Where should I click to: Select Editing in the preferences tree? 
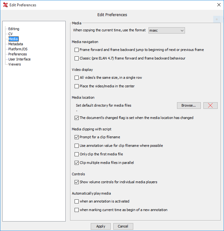click(14, 29)
